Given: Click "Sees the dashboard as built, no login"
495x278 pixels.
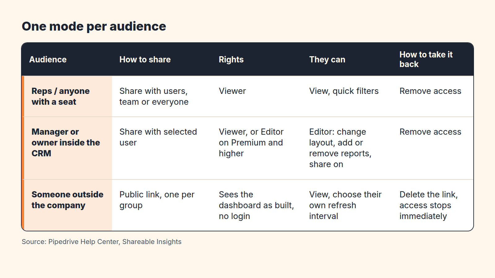Looking at the screenshot, I should pyautogui.click(x=256, y=205).
